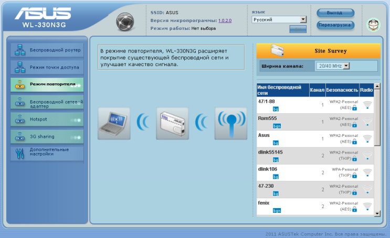Open firmware version link 1.0.2.0
The image size is (390, 238).
click(225, 20)
